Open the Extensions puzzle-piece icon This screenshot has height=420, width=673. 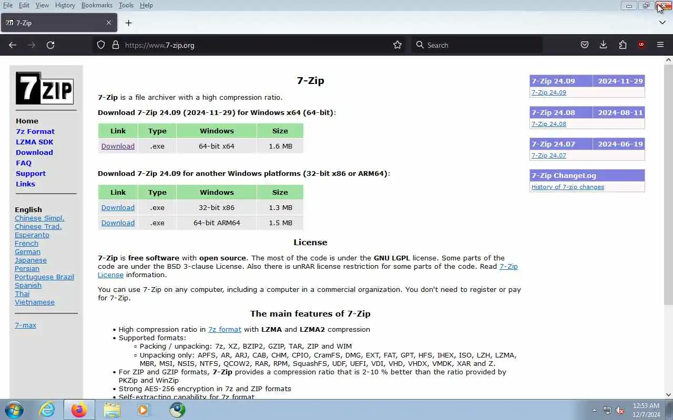tap(623, 45)
